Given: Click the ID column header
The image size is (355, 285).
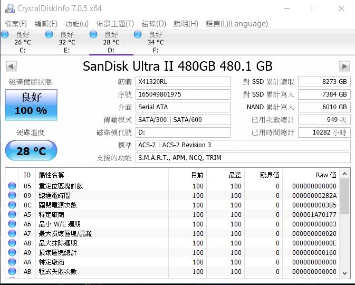Looking at the screenshot, I should click(x=27, y=175).
